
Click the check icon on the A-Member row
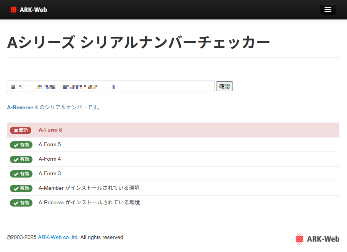pyautogui.click(x=16, y=188)
